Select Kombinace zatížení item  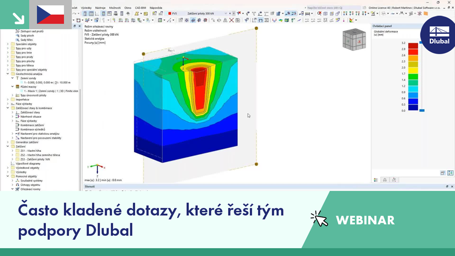[32, 125]
